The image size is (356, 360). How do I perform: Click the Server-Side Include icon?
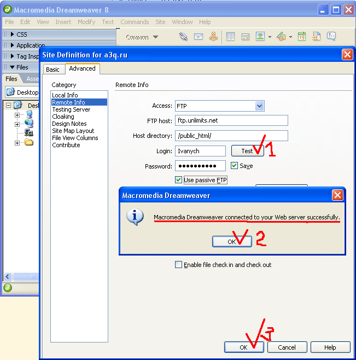pos(316,37)
